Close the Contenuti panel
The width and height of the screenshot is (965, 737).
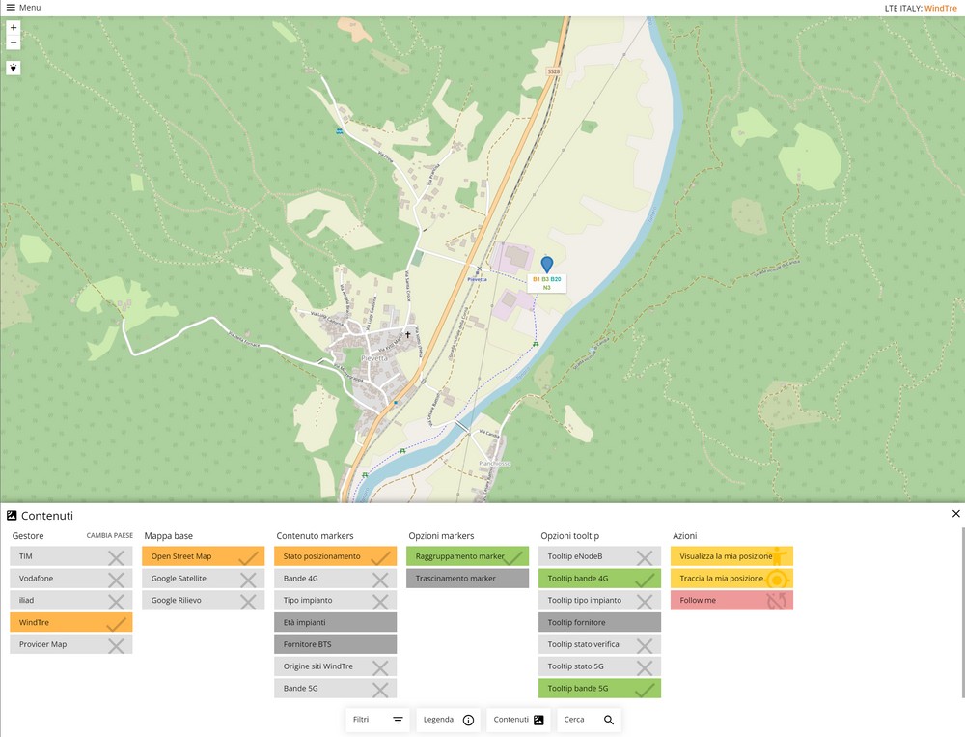pos(955,514)
